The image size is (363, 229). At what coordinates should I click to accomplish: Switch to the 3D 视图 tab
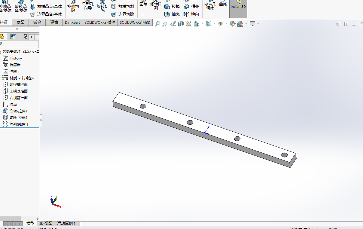46,224
